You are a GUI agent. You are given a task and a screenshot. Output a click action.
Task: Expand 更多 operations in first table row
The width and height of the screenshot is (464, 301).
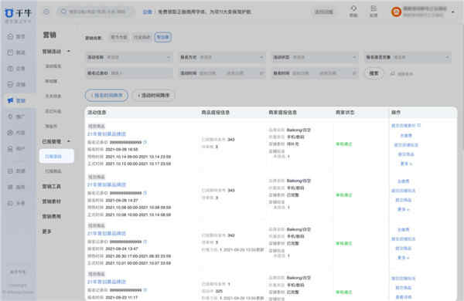point(406,164)
